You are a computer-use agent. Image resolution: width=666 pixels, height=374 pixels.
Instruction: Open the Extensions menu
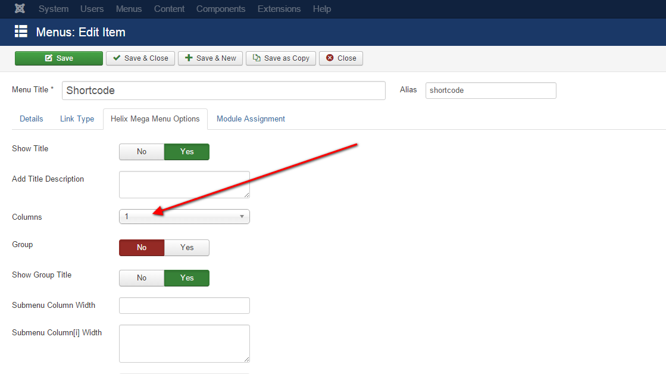coord(279,9)
